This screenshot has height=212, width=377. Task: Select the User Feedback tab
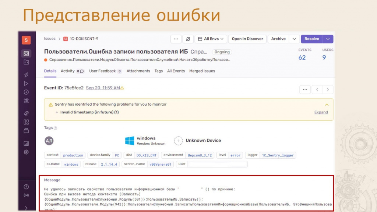pyautogui.click(x=106, y=71)
